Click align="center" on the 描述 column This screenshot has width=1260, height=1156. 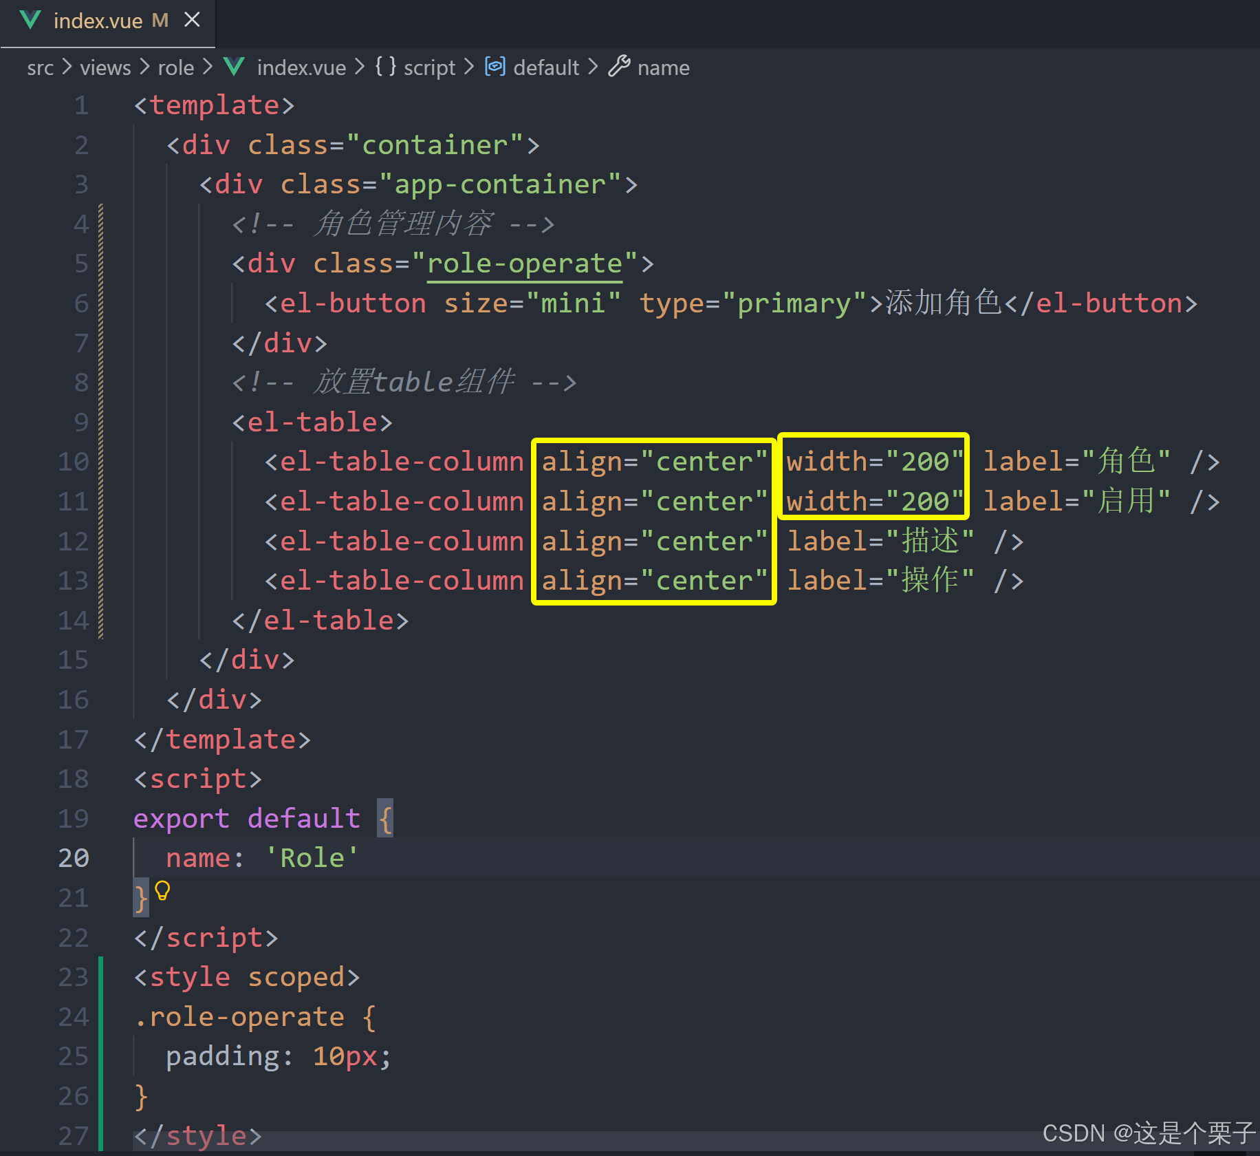click(655, 542)
